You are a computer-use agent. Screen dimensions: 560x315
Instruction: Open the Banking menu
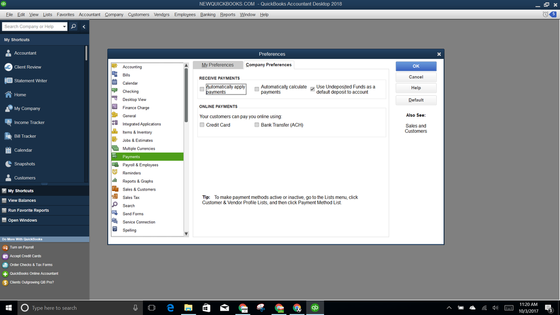pyautogui.click(x=208, y=15)
